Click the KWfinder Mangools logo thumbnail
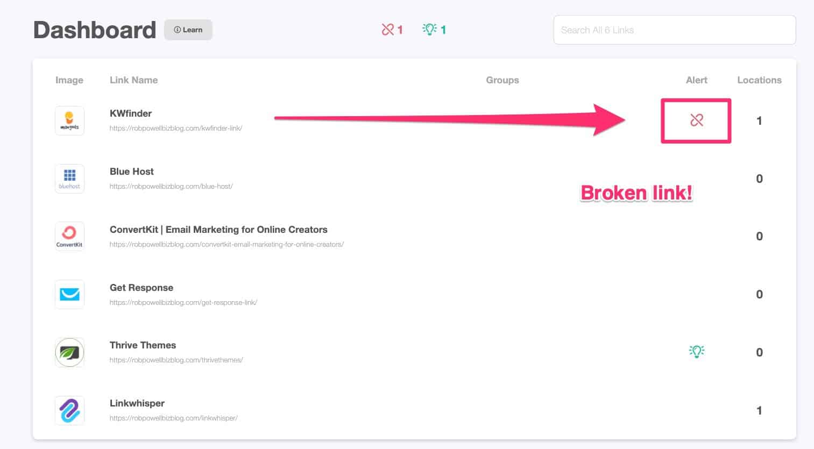Viewport: 814px width, 449px height. (69, 120)
